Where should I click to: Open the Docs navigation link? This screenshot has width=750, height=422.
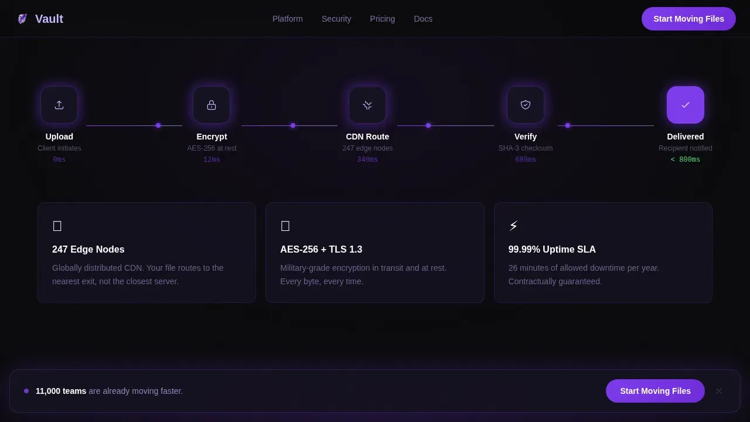[423, 19]
